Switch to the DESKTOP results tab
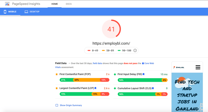This screenshot has width=208, height=112. (32, 12)
